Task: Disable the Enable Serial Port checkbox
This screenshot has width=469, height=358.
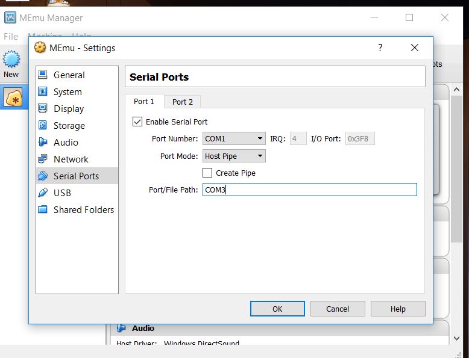Action: point(137,122)
